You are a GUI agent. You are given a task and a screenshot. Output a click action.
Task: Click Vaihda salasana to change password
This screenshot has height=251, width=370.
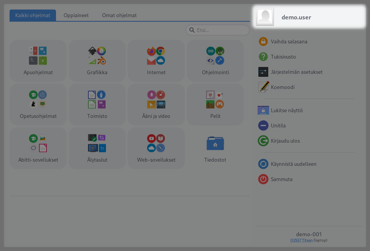[x=289, y=41]
